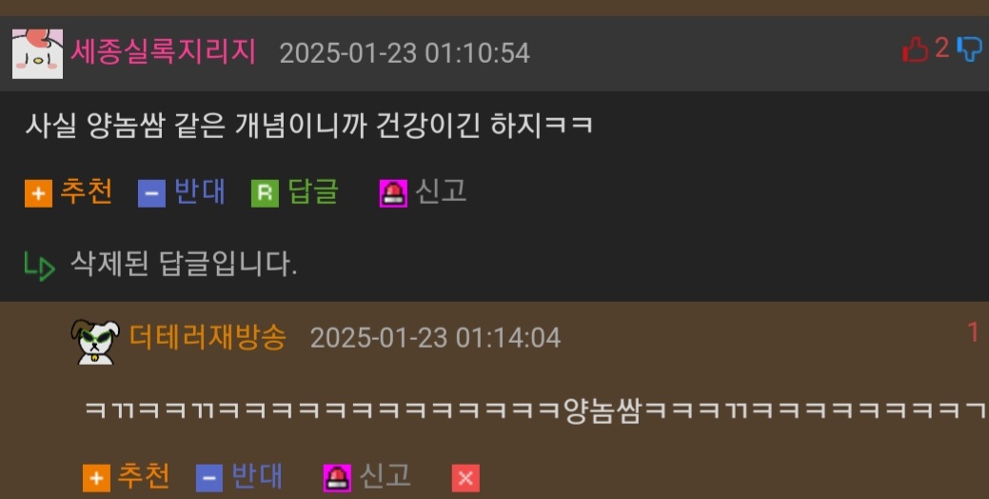Click the first comment timestamp 01:10:54

[x=477, y=53]
